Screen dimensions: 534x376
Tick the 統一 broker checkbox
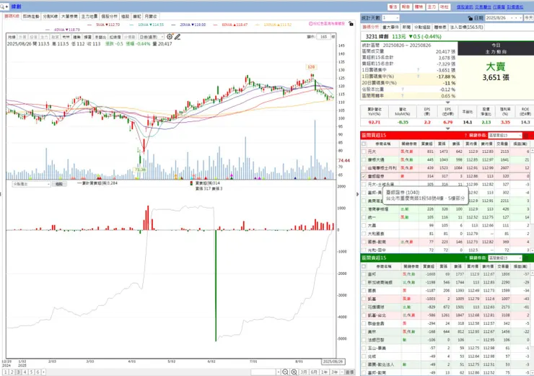364,217
